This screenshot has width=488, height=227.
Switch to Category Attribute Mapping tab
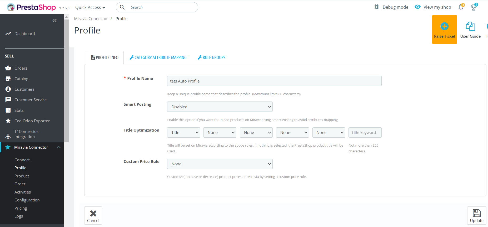[158, 57]
